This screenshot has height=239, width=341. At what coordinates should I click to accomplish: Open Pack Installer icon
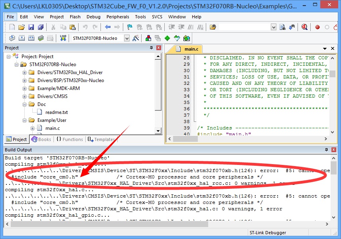click(187, 38)
